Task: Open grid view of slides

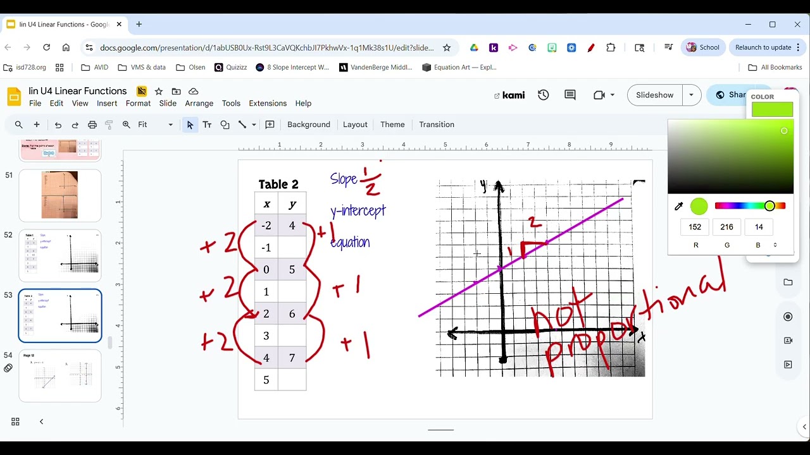Action: click(x=15, y=422)
